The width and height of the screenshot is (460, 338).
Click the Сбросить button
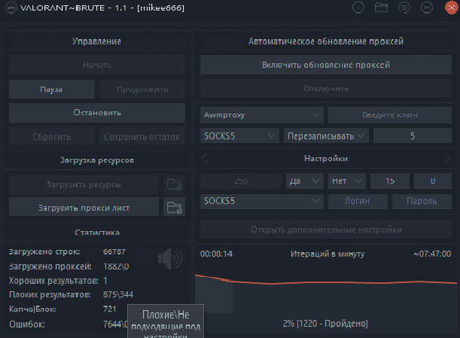coord(52,136)
